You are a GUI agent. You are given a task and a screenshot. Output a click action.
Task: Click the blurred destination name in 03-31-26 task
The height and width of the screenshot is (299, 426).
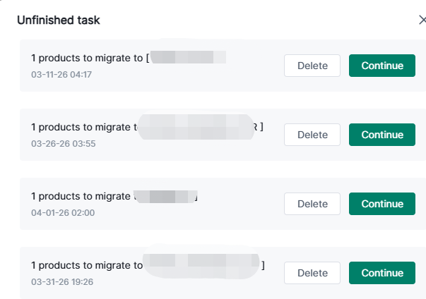203,265
